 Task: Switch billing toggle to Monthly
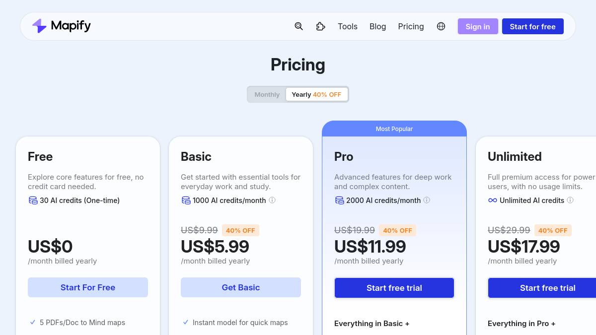pyautogui.click(x=267, y=94)
